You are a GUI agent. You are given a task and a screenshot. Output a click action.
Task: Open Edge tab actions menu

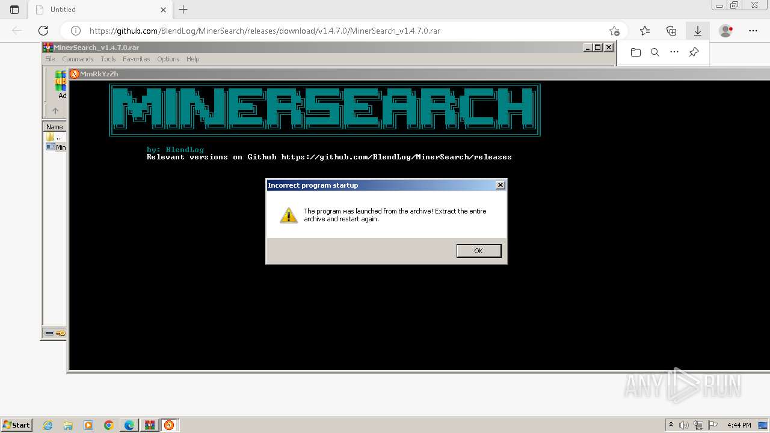click(x=14, y=10)
